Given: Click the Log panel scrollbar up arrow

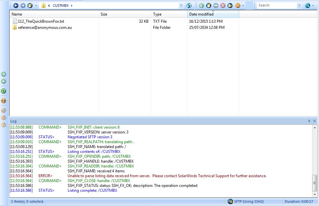Looking at the screenshot, I should (315, 128).
